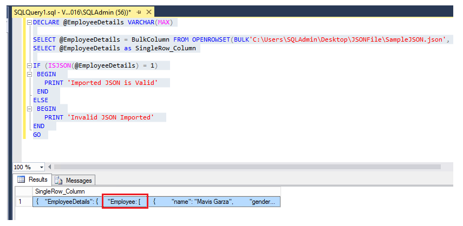Close the SQLQuery1.sql tab
The image size is (463, 226).
tap(148, 12)
